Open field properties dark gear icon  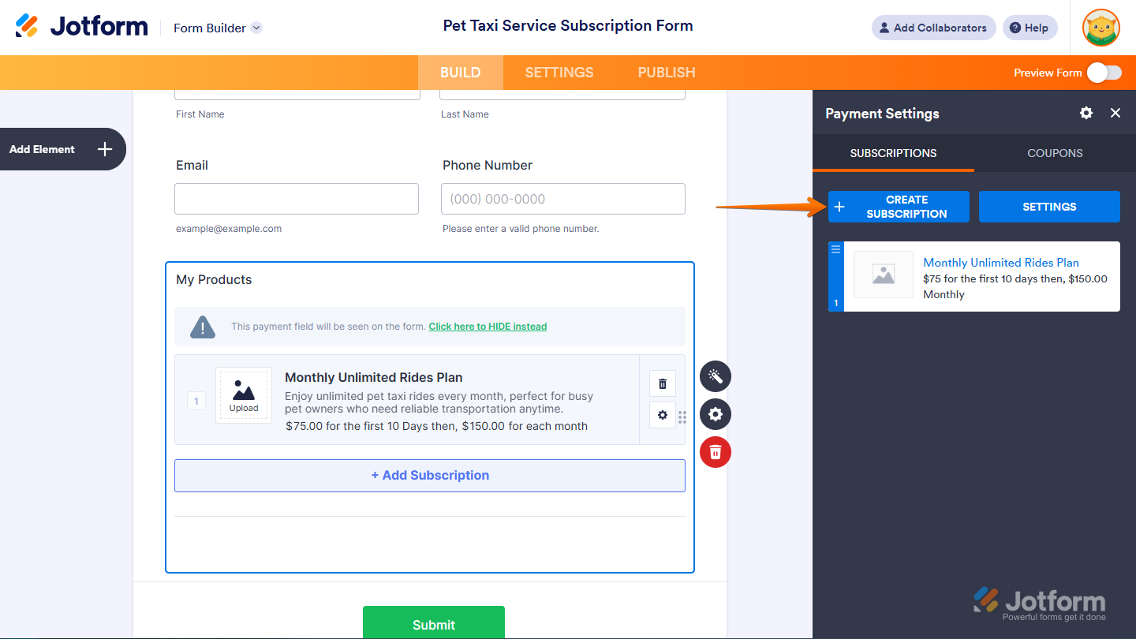pos(716,414)
